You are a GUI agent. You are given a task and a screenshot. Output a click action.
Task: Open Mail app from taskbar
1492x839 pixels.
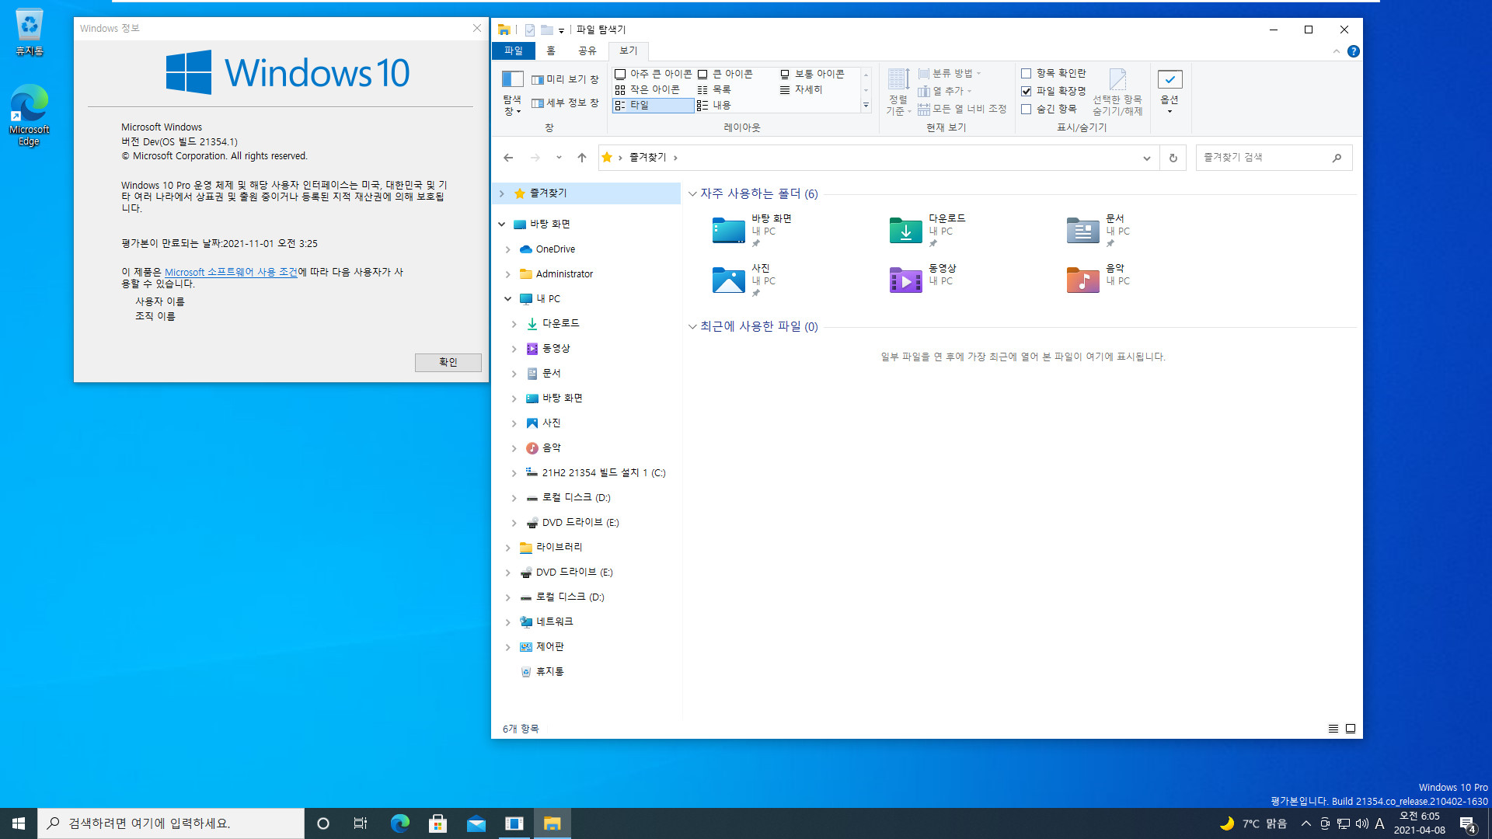(476, 823)
